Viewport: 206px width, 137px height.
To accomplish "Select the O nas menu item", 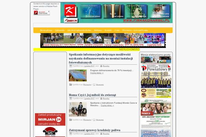I will click(117, 30).
